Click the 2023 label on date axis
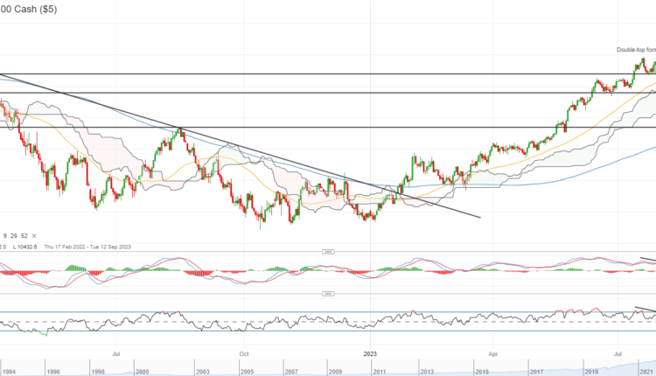The height and width of the screenshot is (376, 656). coord(369,355)
